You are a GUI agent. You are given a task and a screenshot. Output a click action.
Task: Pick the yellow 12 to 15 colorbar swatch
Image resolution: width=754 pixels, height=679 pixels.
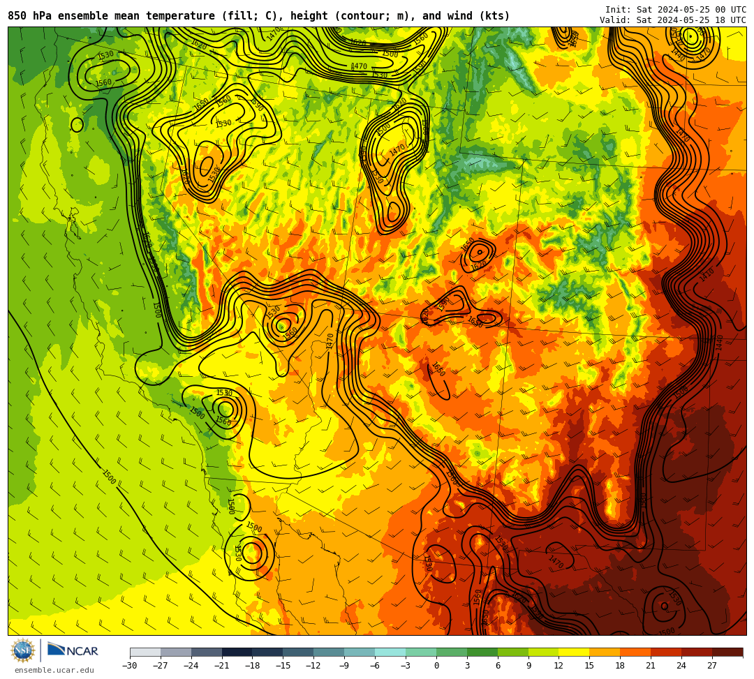574,652
